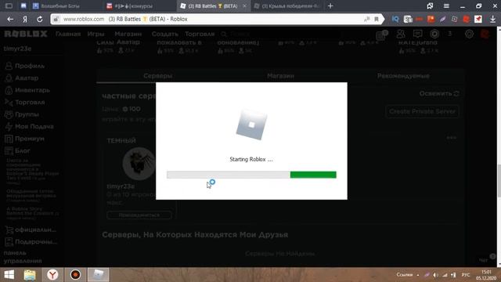Click the IQ extension icon in toolbar

395,19
